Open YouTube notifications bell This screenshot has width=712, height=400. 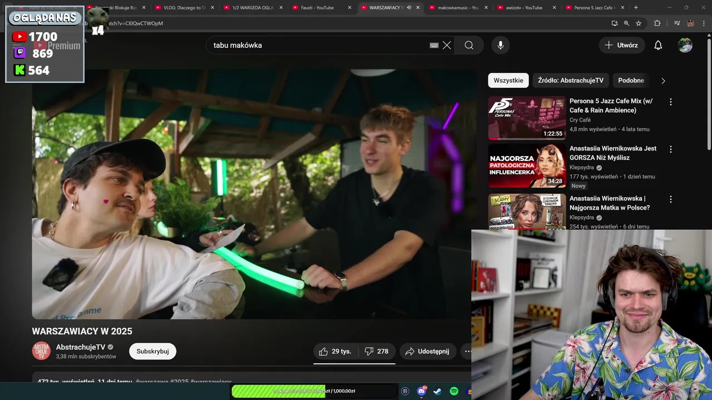click(x=658, y=45)
